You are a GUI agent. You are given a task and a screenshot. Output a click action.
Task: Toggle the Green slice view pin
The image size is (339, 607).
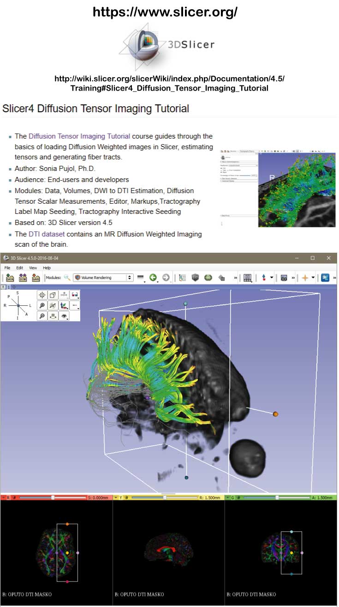pyautogui.click(x=227, y=498)
